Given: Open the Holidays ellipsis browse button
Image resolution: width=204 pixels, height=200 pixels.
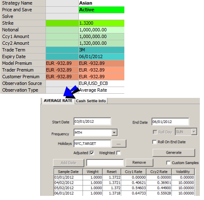Looking at the screenshot, I should pyautogui.click(x=118, y=144).
